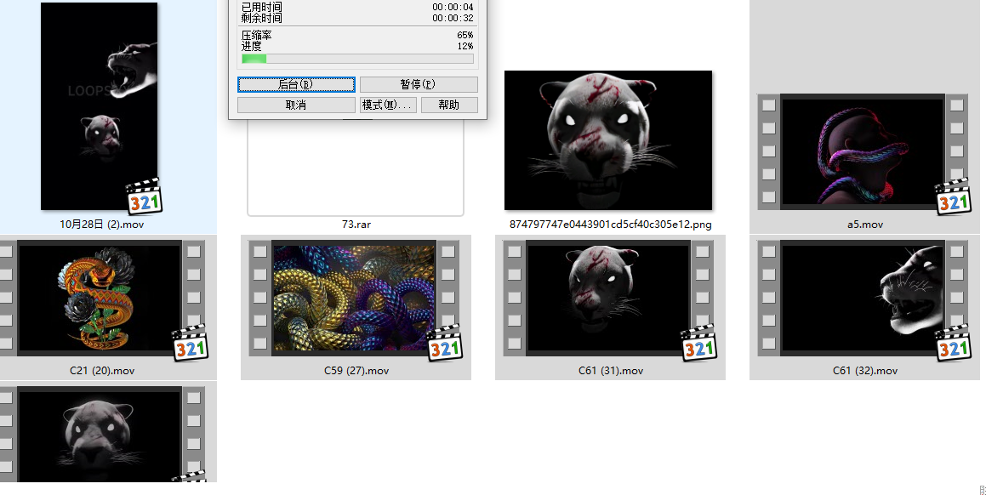Click the file name 10月28日 (2).mov
The width and height of the screenshot is (986, 495).
(x=102, y=225)
